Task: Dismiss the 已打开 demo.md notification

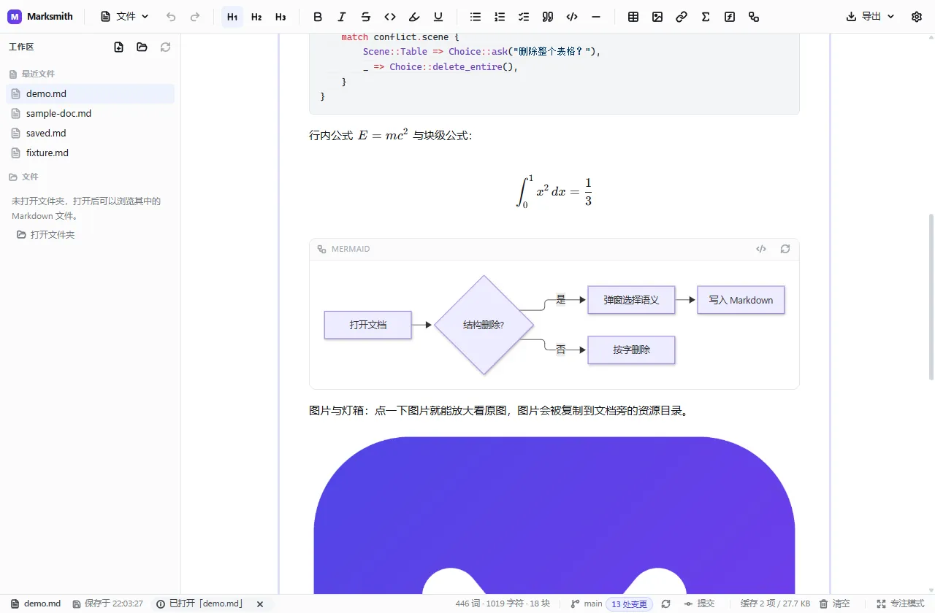Action: coord(260,604)
